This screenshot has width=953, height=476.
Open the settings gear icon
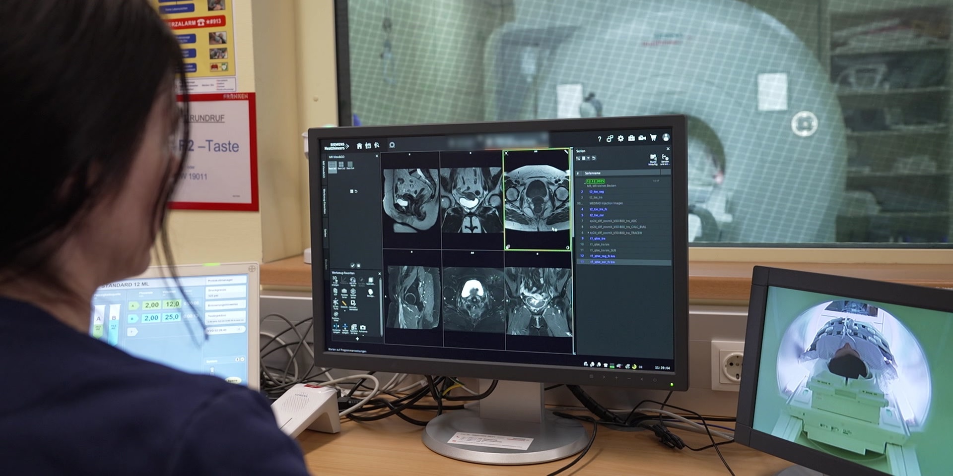[620, 138]
